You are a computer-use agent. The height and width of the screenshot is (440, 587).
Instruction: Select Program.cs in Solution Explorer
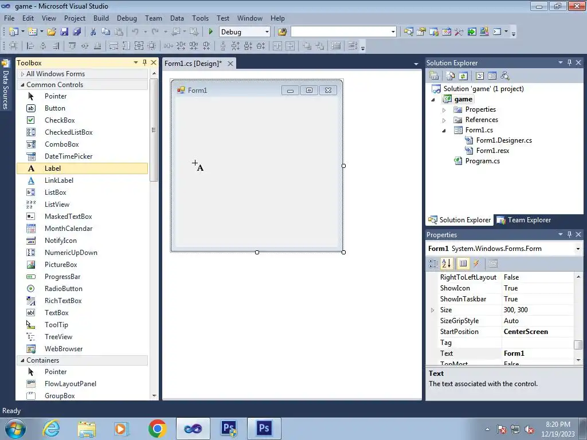(x=482, y=161)
